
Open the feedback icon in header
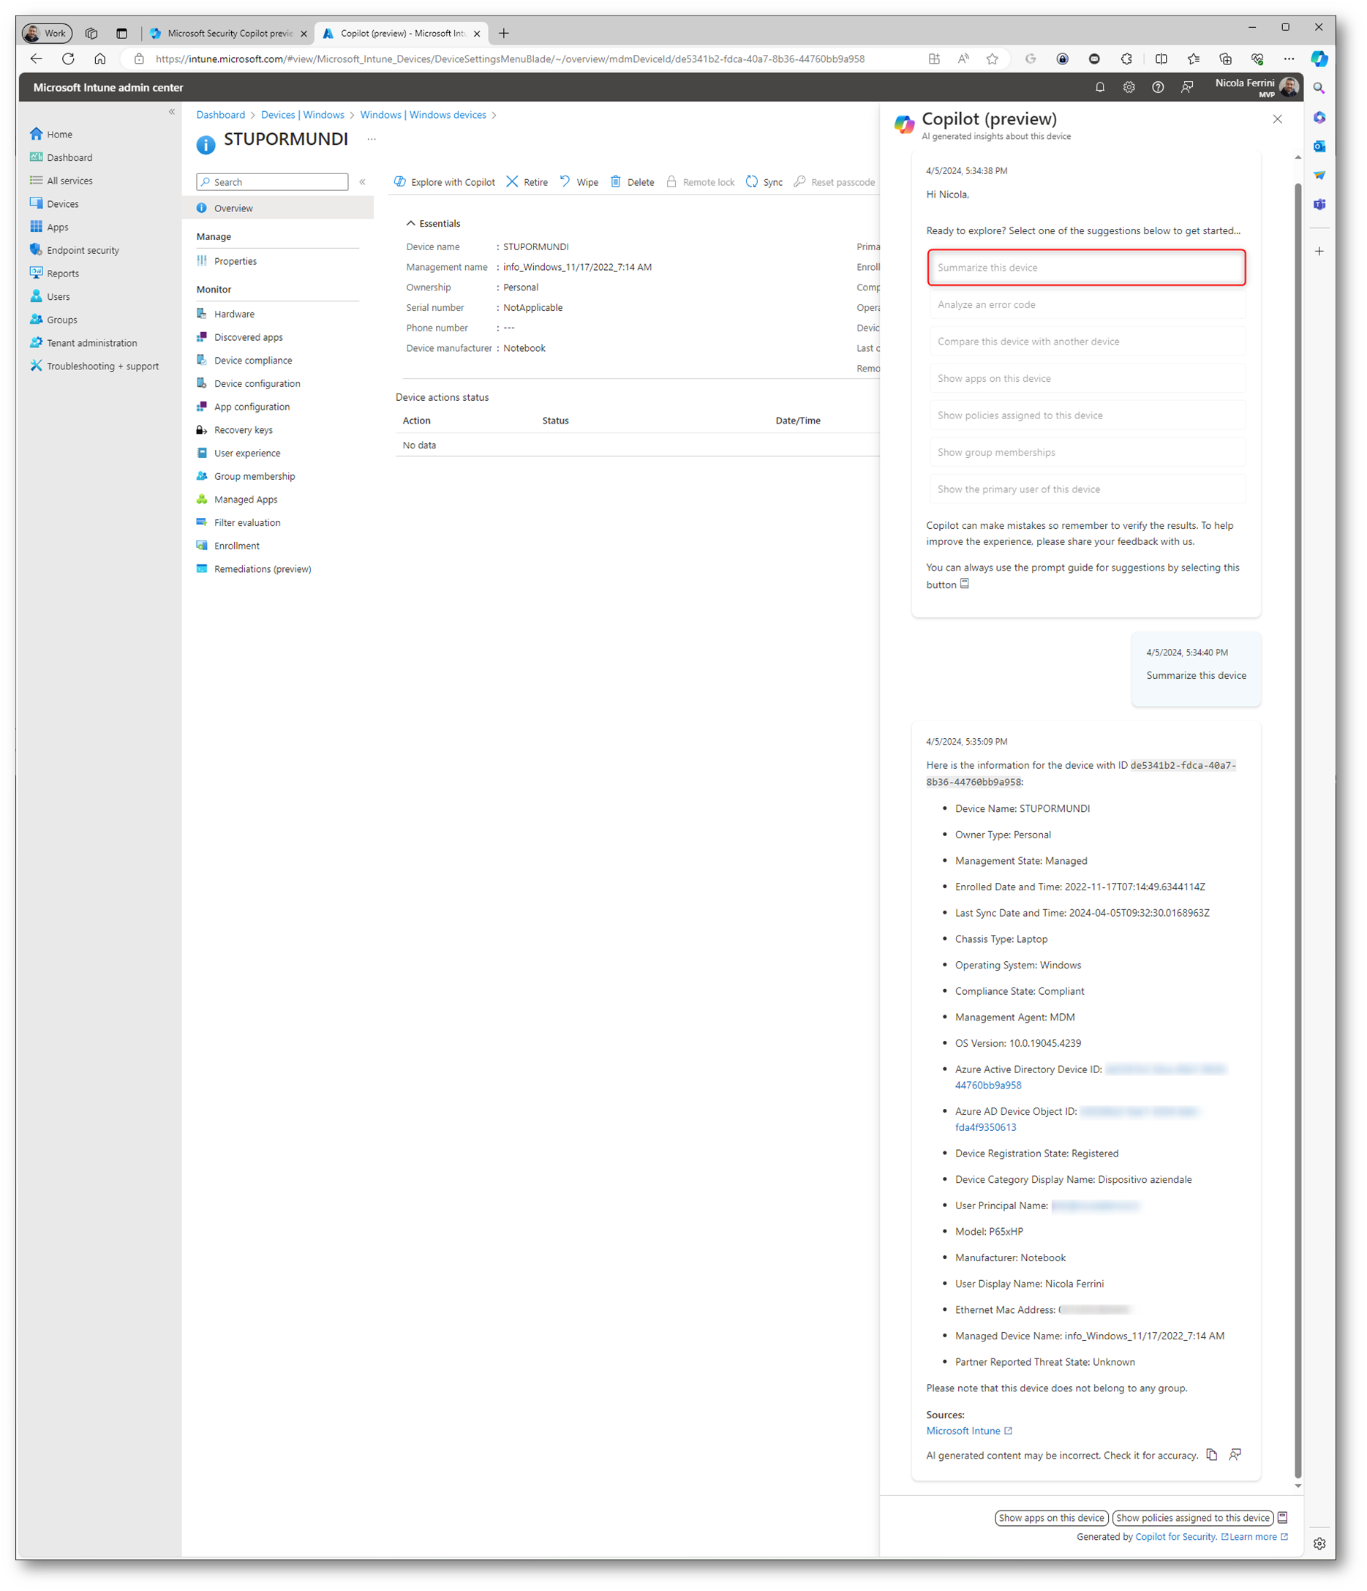[1186, 88]
